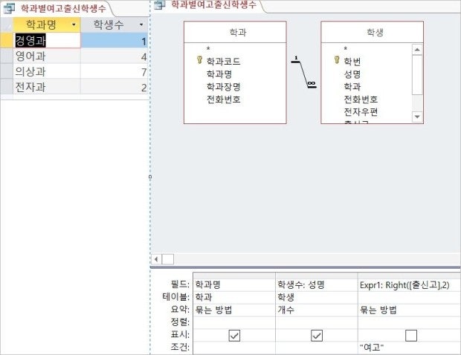
Task: Click the select-all corner of datasheet
Action: (7, 25)
